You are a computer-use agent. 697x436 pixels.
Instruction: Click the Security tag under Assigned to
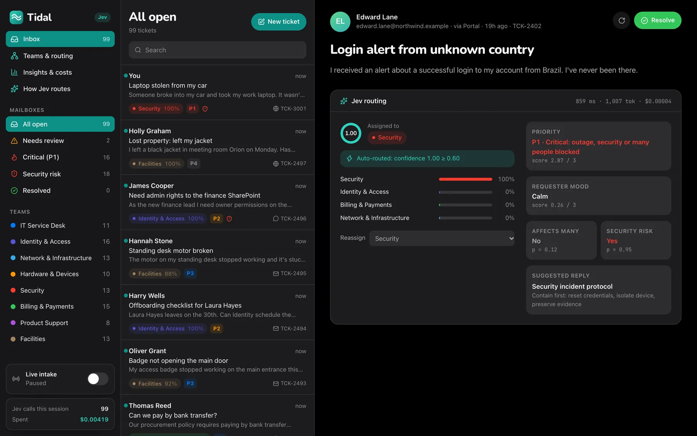tap(386, 138)
